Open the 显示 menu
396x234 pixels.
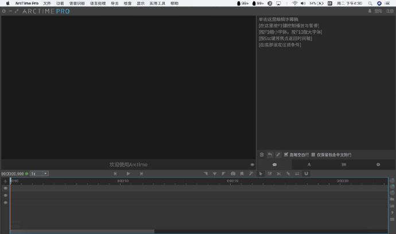tap(141, 3)
